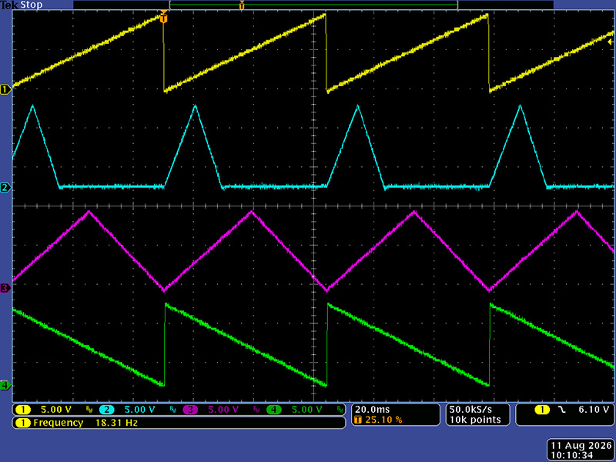Click the 50.0kS/s sample rate readout
Viewport: 616px width, 462px height.
click(x=470, y=410)
